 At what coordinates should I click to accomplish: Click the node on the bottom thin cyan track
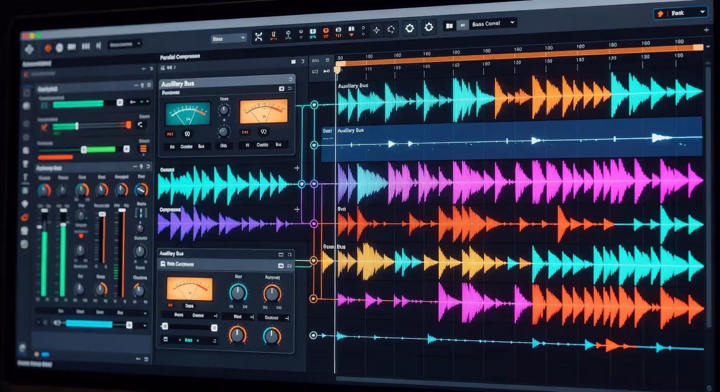tap(313, 335)
